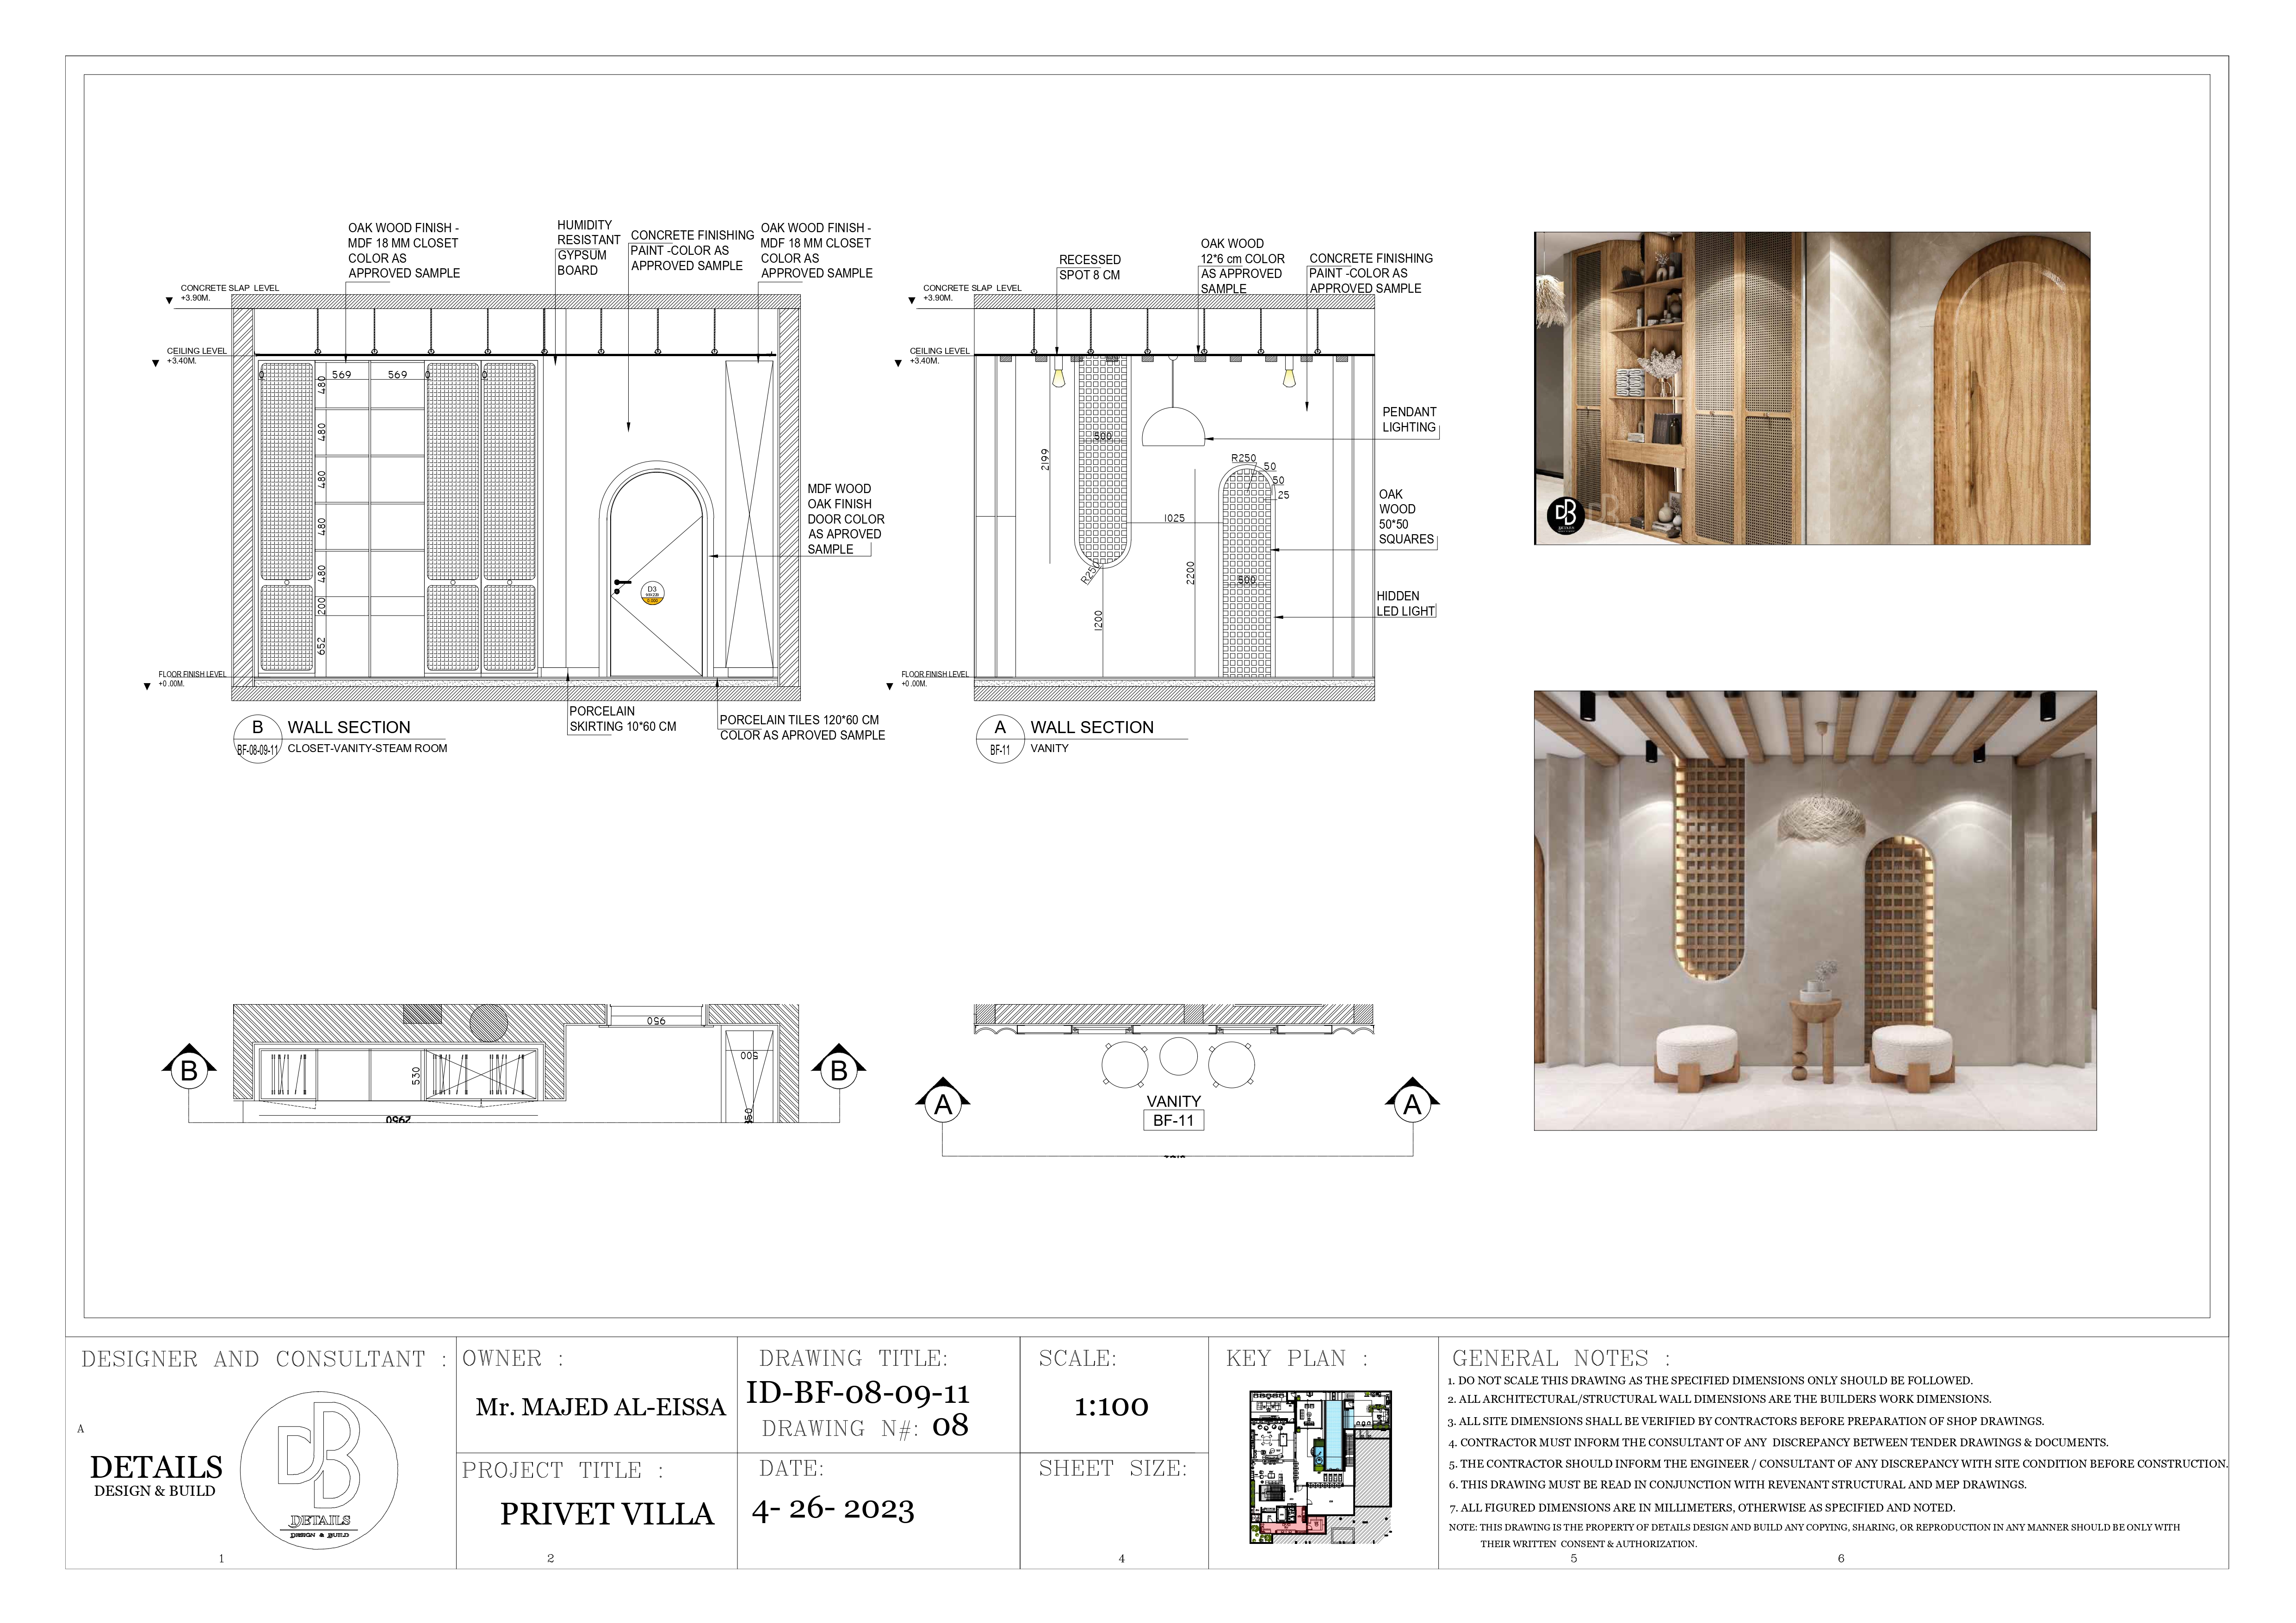This screenshot has height=1623, width=2296.
Task: Click the PROJECT TITLE field label
Action: pos(562,1470)
